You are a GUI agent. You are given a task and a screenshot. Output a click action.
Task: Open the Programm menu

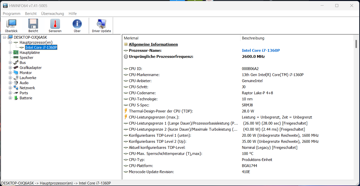pos(11,14)
